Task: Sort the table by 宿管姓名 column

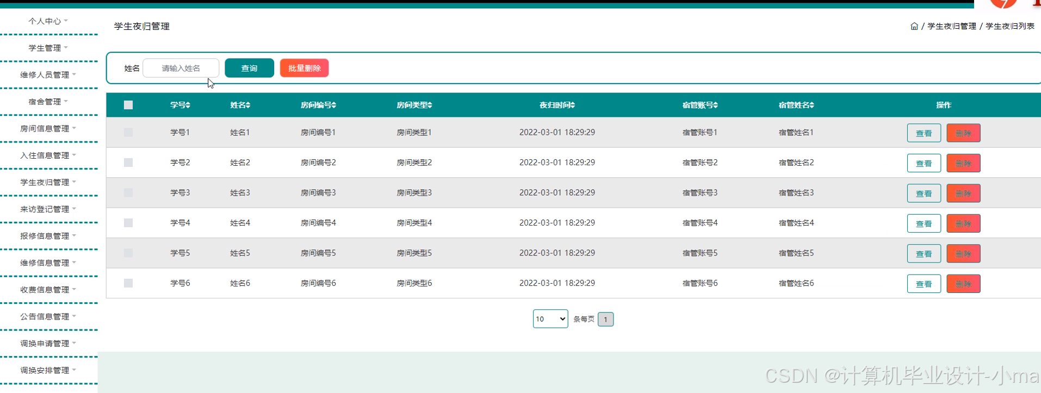Action: point(796,105)
